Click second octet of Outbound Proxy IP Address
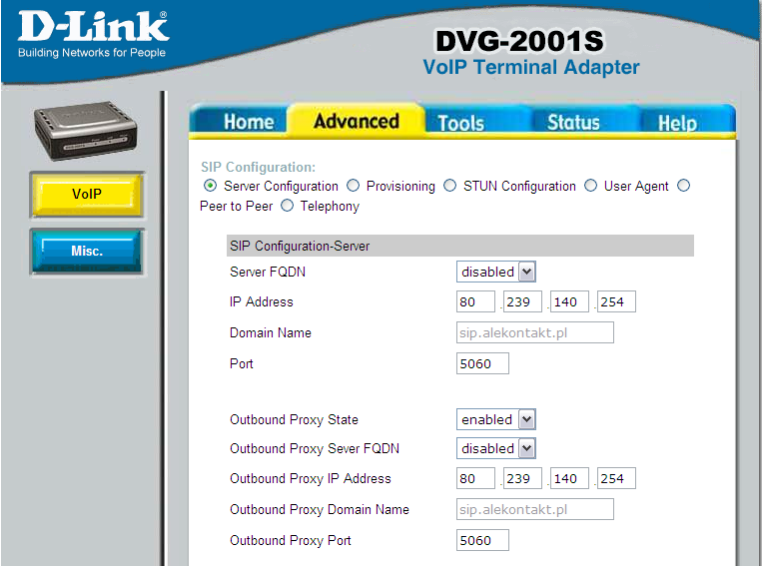The width and height of the screenshot is (762, 566). (x=522, y=478)
